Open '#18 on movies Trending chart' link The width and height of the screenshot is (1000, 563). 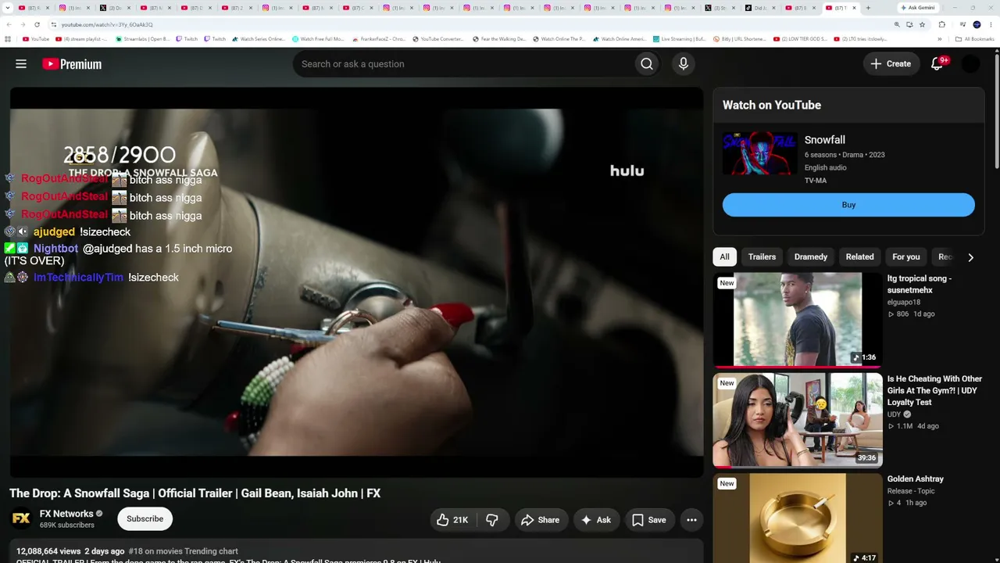(183, 551)
